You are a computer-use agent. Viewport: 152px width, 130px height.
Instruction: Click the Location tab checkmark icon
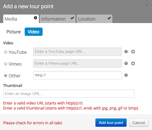tap(109, 18)
